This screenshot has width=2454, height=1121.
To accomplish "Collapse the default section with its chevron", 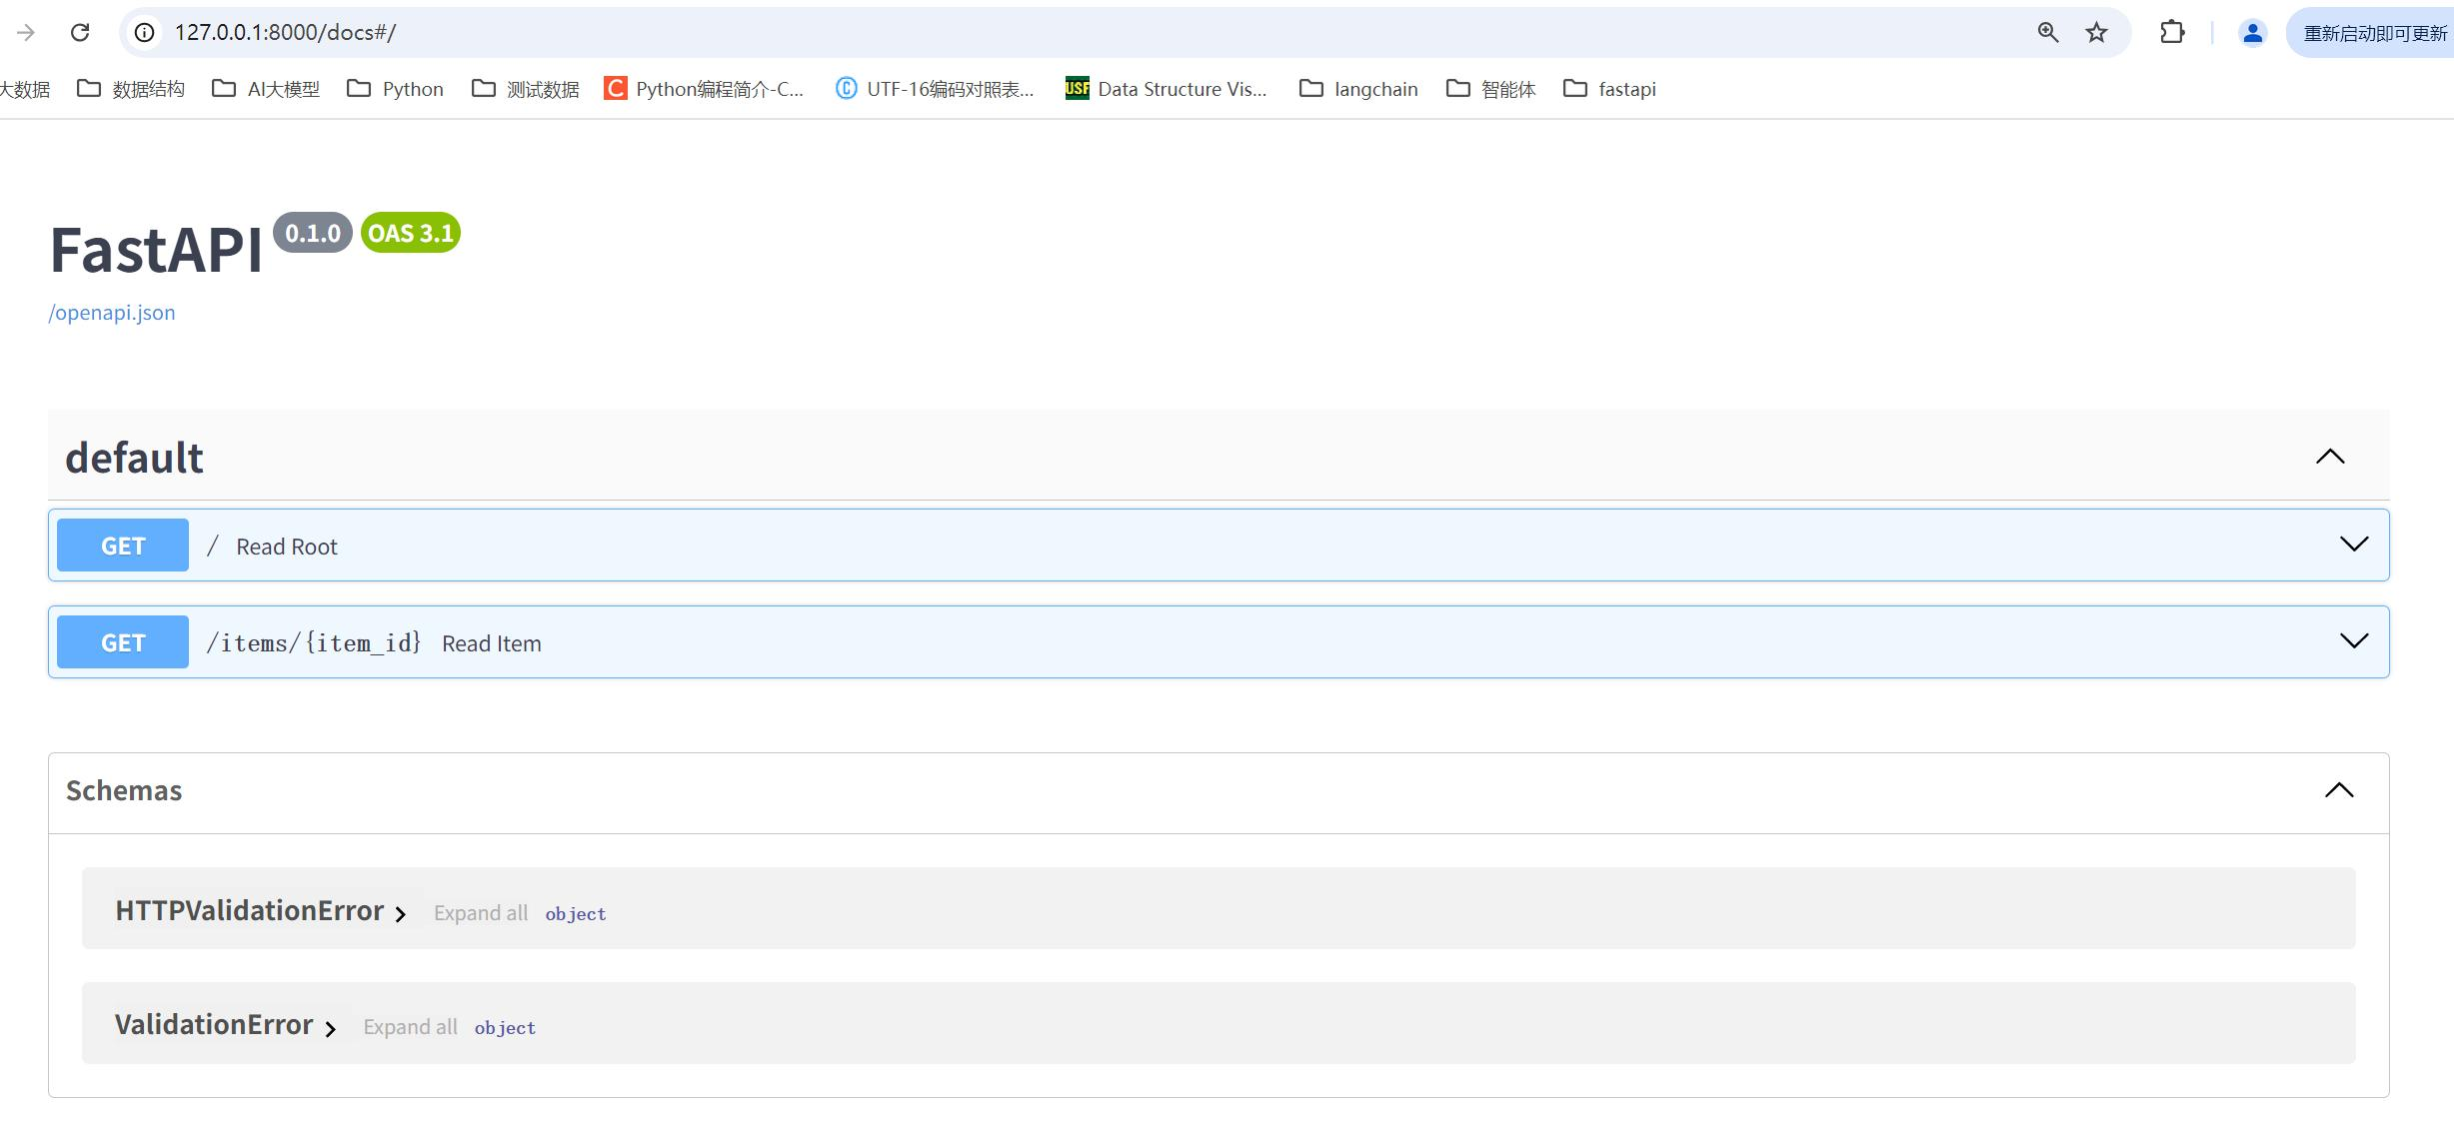I will point(2330,457).
